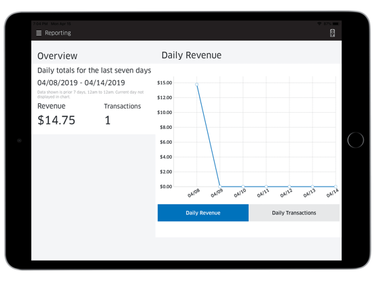Click the 04/11 data point on chart
Screen dimensions: 375x281
point(266,187)
